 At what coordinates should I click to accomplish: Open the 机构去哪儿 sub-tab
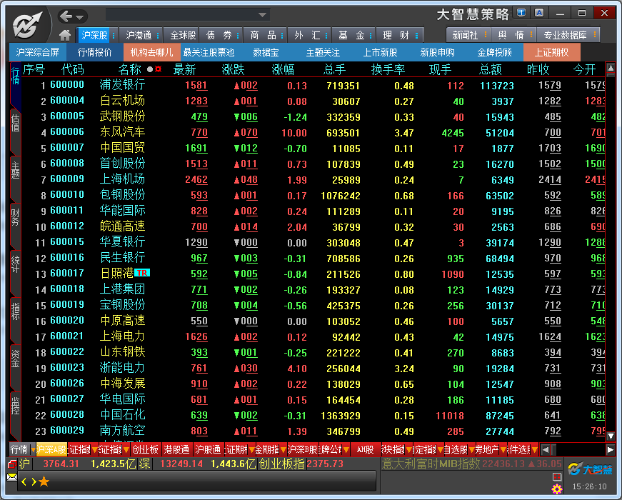click(x=151, y=52)
